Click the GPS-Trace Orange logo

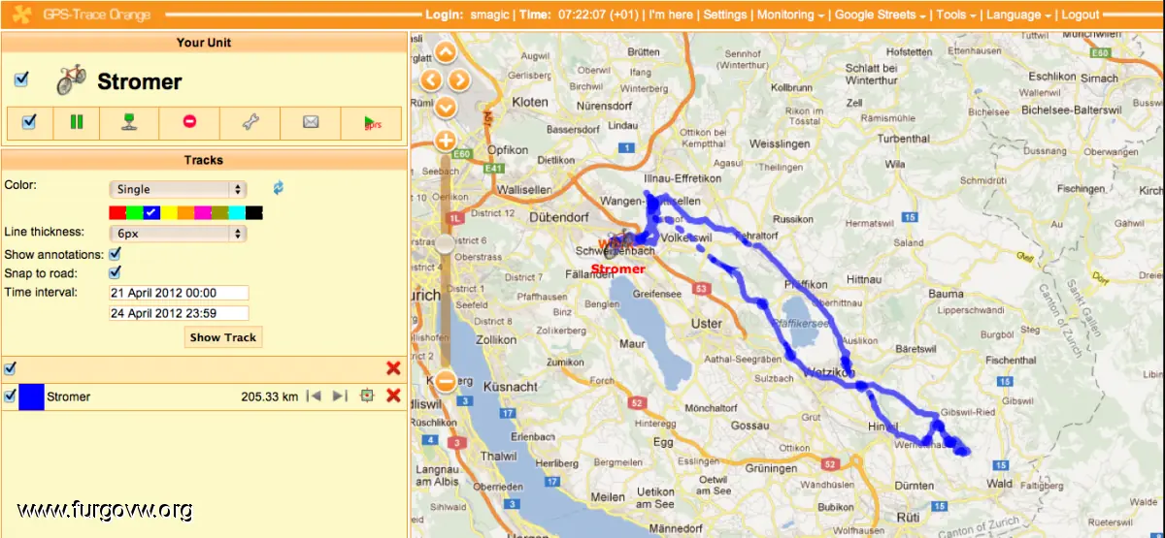pyautogui.click(x=82, y=15)
